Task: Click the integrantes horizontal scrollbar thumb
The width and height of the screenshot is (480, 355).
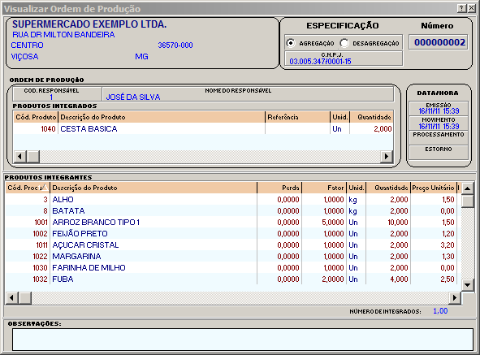Action: pos(25,297)
